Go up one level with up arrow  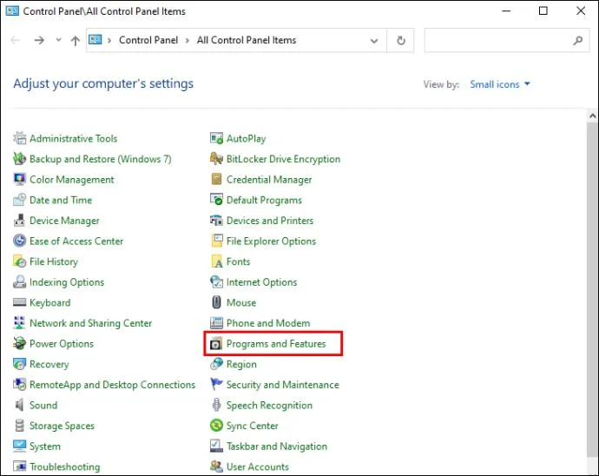[x=76, y=40]
